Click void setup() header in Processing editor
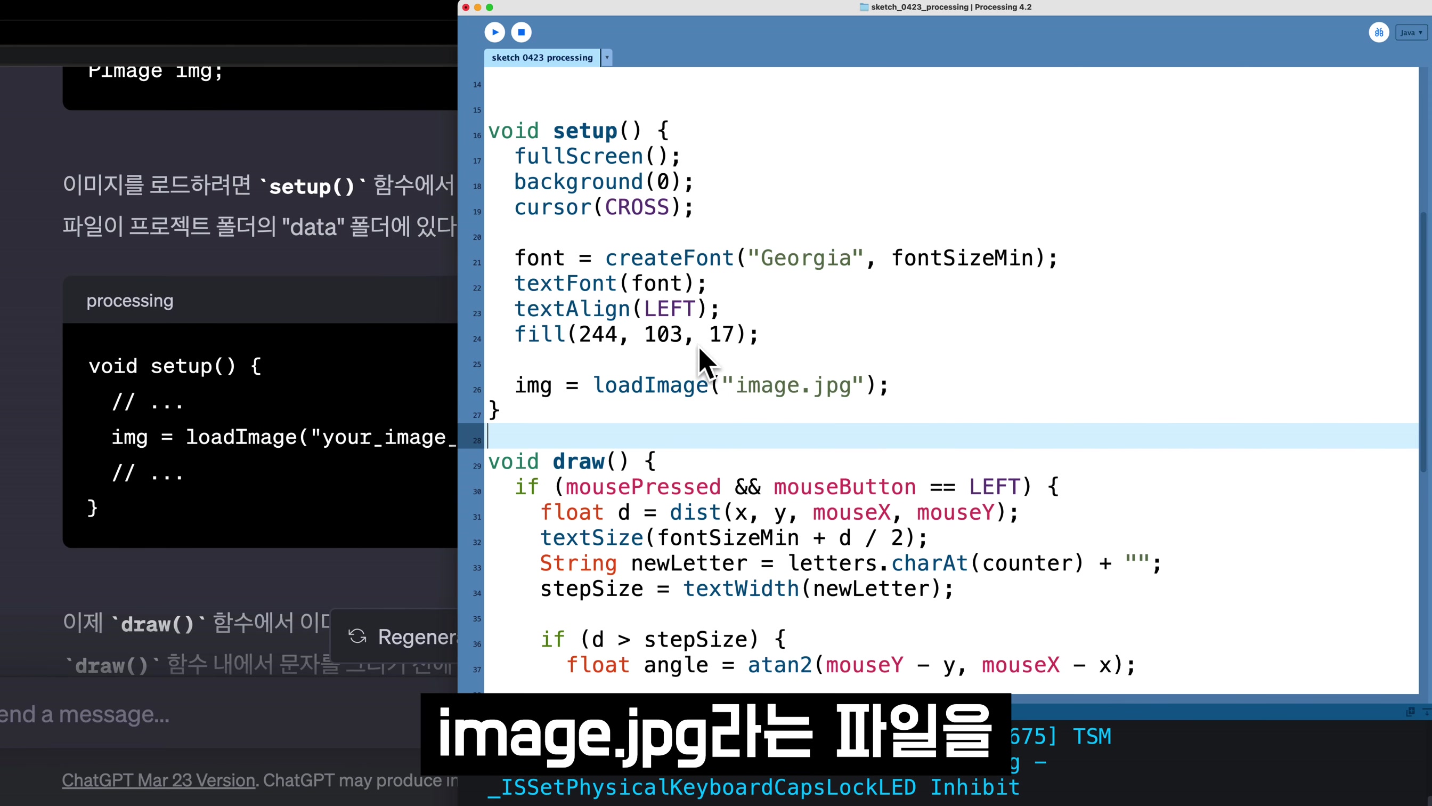Screen dimensions: 1432x806 click(x=578, y=131)
